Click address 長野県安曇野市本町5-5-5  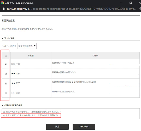coord(64,72)
